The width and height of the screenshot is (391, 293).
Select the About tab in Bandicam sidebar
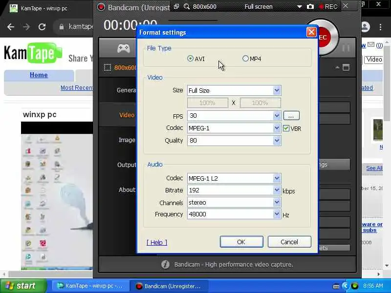point(127,189)
